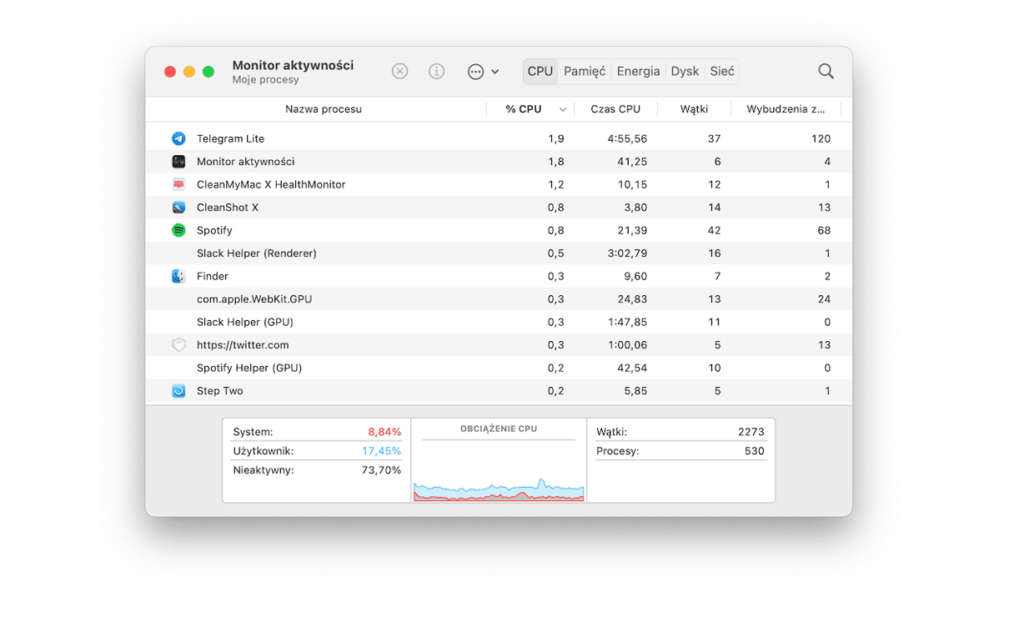
Task: Select the Spotify Helper (GPU) process
Action: point(249,368)
